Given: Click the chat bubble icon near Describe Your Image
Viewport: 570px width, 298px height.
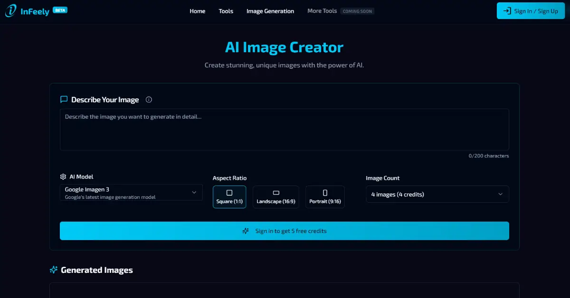Looking at the screenshot, I should point(64,100).
